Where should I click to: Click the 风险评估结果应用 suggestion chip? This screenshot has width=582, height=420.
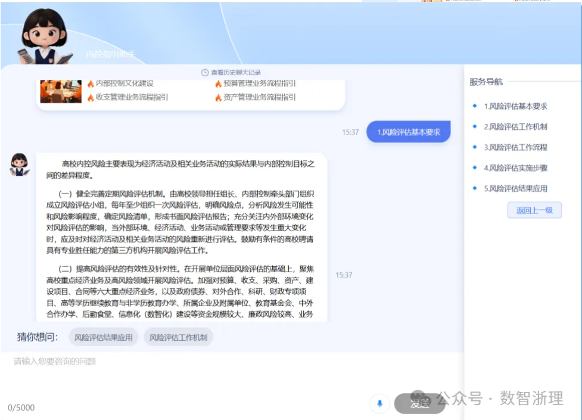(x=104, y=337)
